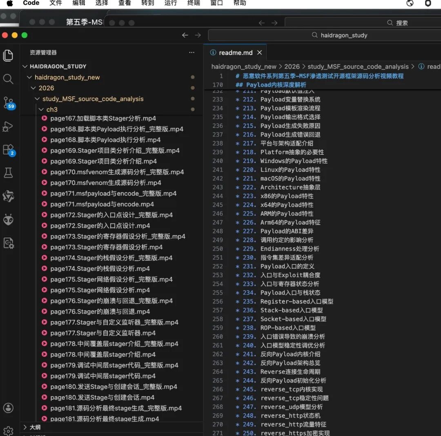Click the forward navigation arrow in front window
Screen dimensions: 441x436
coord(198,35)
